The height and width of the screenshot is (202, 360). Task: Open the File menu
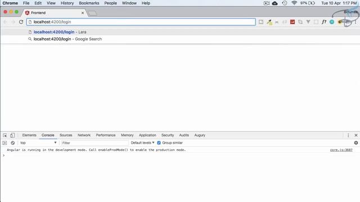26,3
